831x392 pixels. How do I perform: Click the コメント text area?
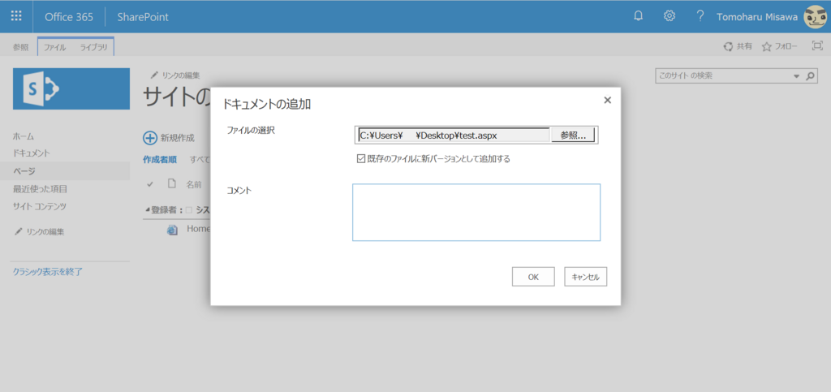tap(476, 213)
